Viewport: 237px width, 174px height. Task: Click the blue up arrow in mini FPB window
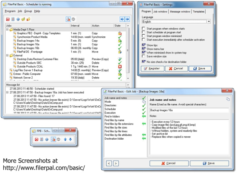[65, 139]
